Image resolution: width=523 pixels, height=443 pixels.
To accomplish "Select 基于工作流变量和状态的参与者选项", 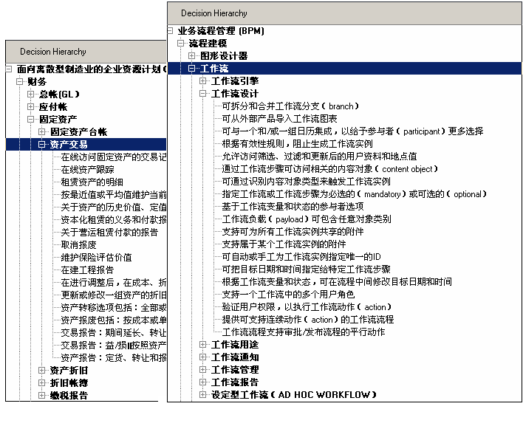I will pyautogui.click(x=293, y=206).
